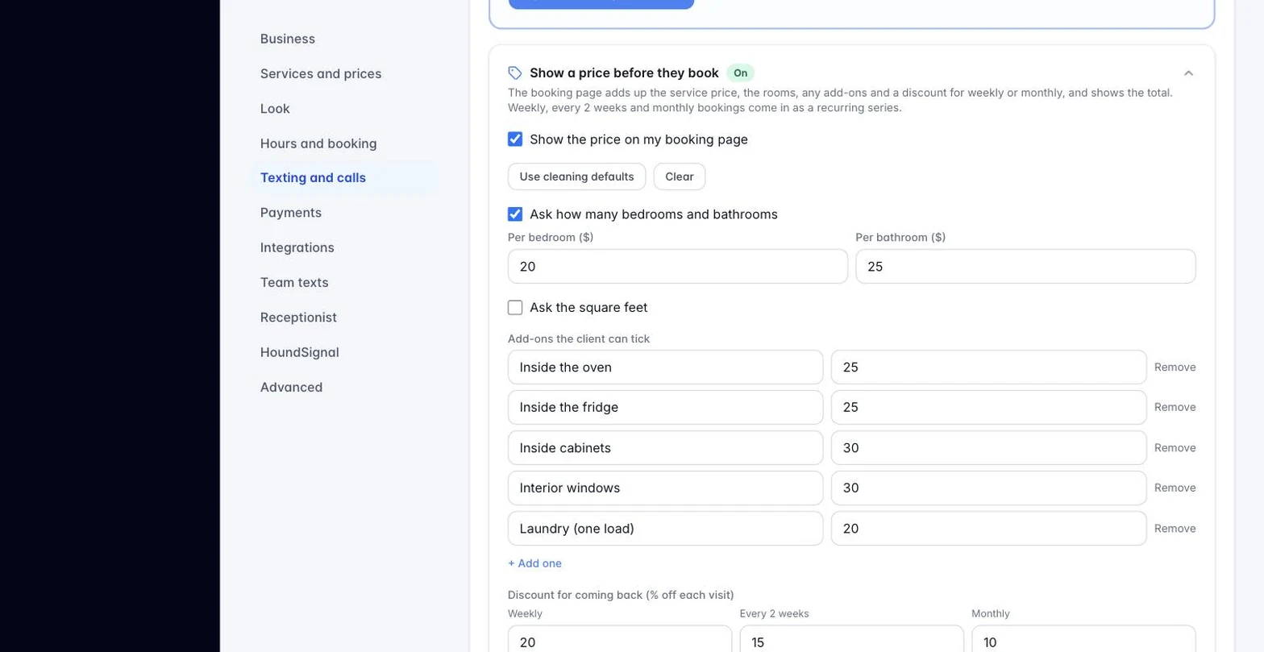Edit the Monthly discount field
This screenshot has width=1264, height=652.
tap(1083, 639)
